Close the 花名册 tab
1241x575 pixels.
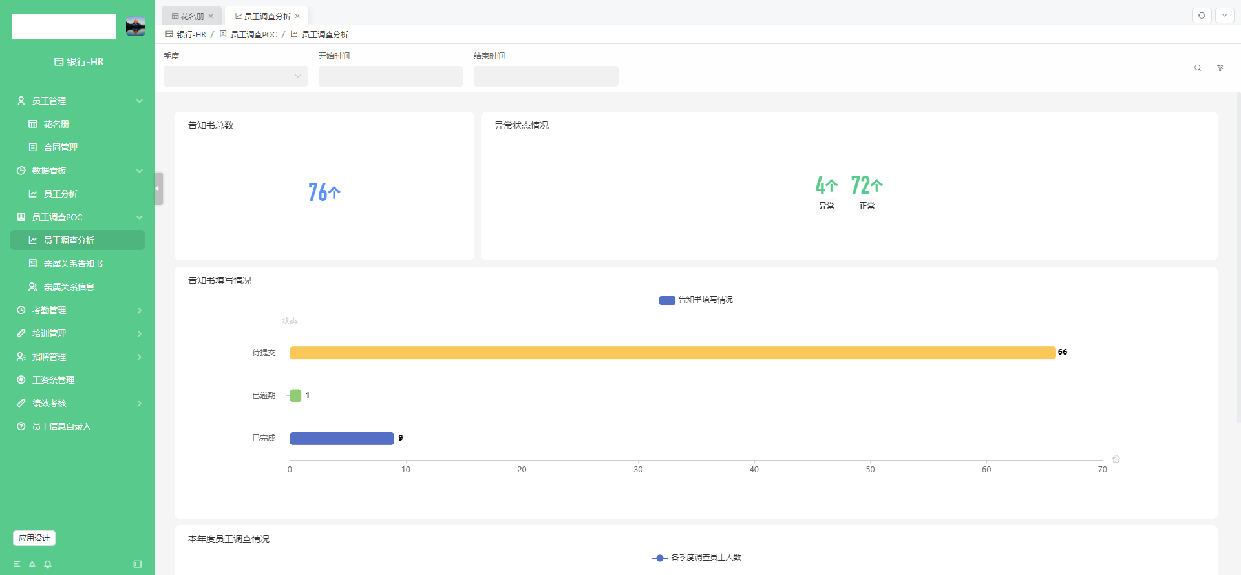point(211,16)
